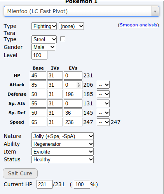Image resolution: width=164 pixels, height=194 pixels.
Task: Click the set selector dropdown arrow
Action: (155, 11)
